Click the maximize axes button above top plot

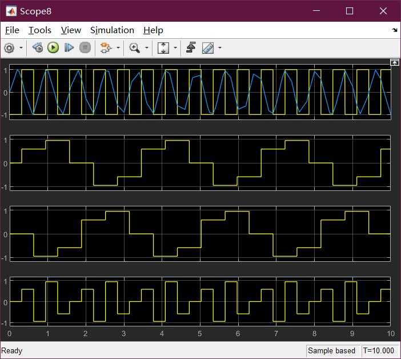tap(394, 62)
